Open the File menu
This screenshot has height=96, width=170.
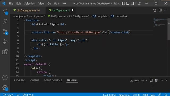click(11, 3)
